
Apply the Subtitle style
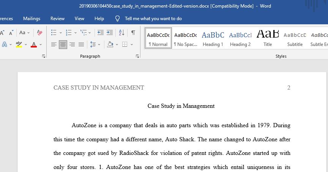(x=295, y=38)
